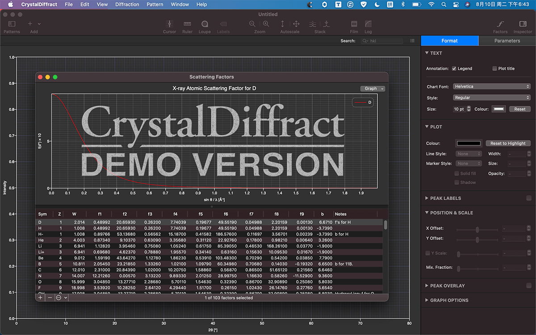
Task: Toggle the Patterns sidebar icon
Action: point(12,24)
